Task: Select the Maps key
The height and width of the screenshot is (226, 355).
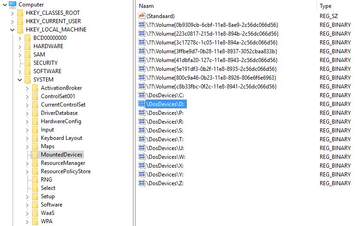Action: pos(47,146)
